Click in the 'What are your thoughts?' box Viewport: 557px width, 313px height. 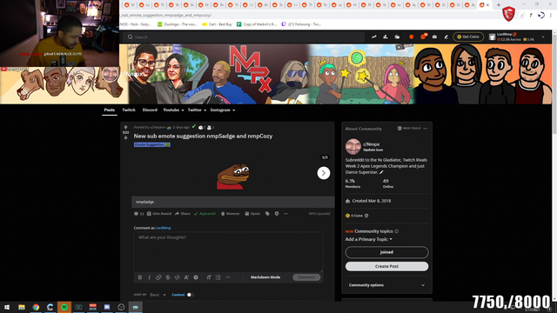coord(228,251)
